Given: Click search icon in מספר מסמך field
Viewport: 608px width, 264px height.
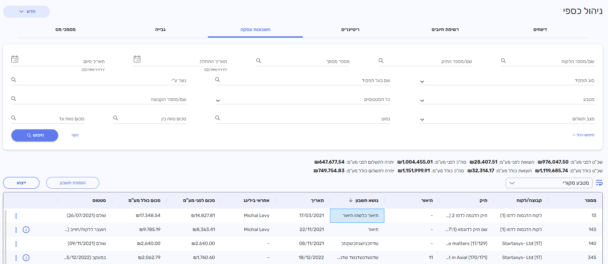Looking at the screenshot, I should tap(259, 61).
